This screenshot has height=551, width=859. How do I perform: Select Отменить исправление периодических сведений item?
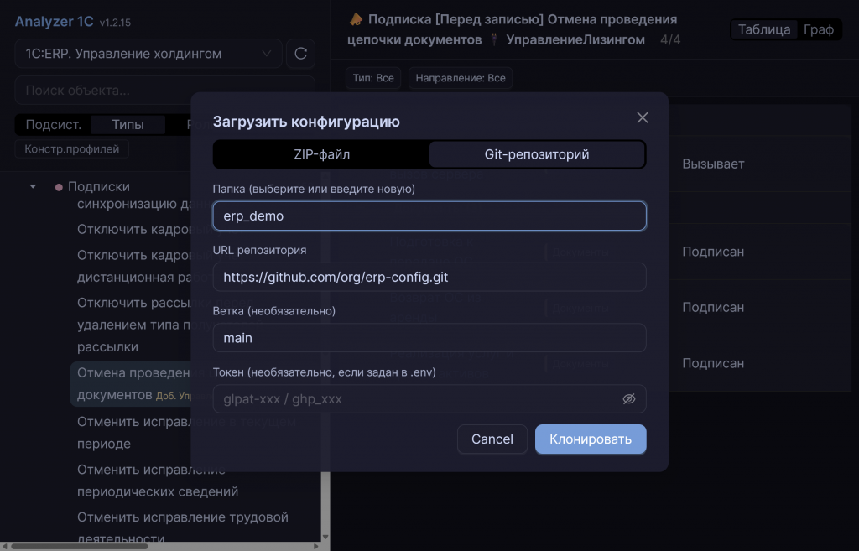click(x=158, y=481)
